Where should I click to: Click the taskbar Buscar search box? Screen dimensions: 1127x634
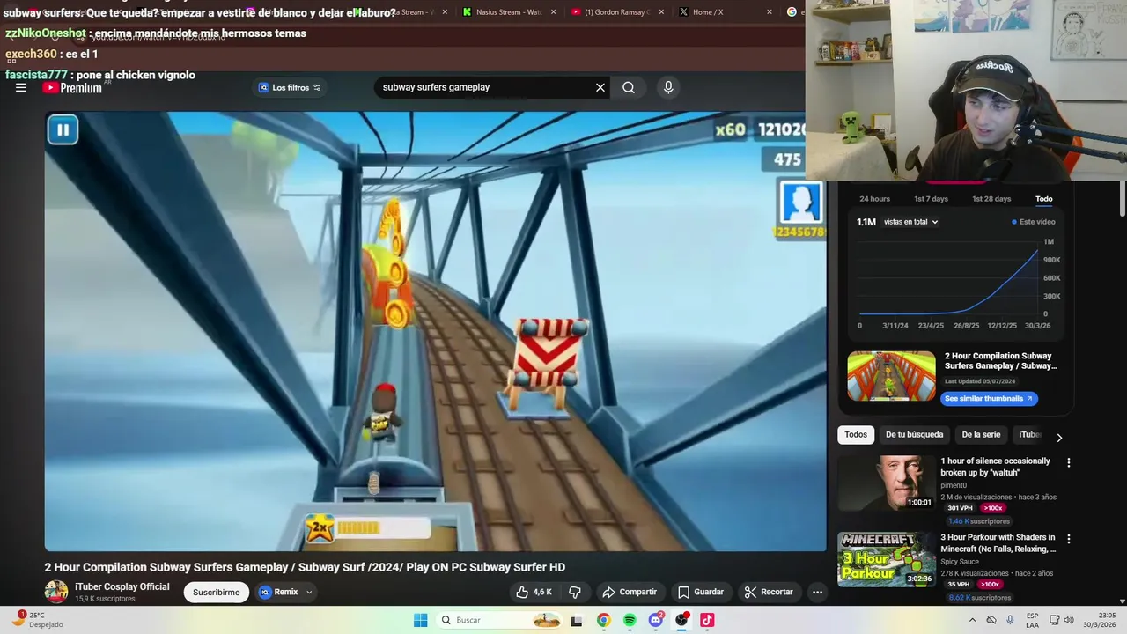pyautogui.click(x=499, y=620)
